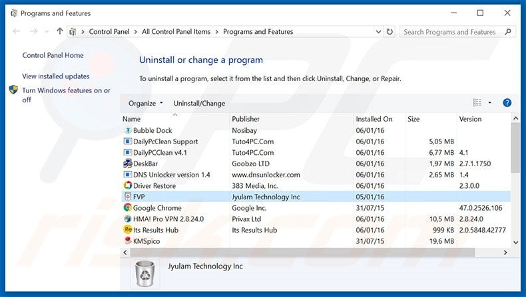This screenshot has width=526, height=297.
Task: Click the FVP program icon
Action: [x=127, y=197]
